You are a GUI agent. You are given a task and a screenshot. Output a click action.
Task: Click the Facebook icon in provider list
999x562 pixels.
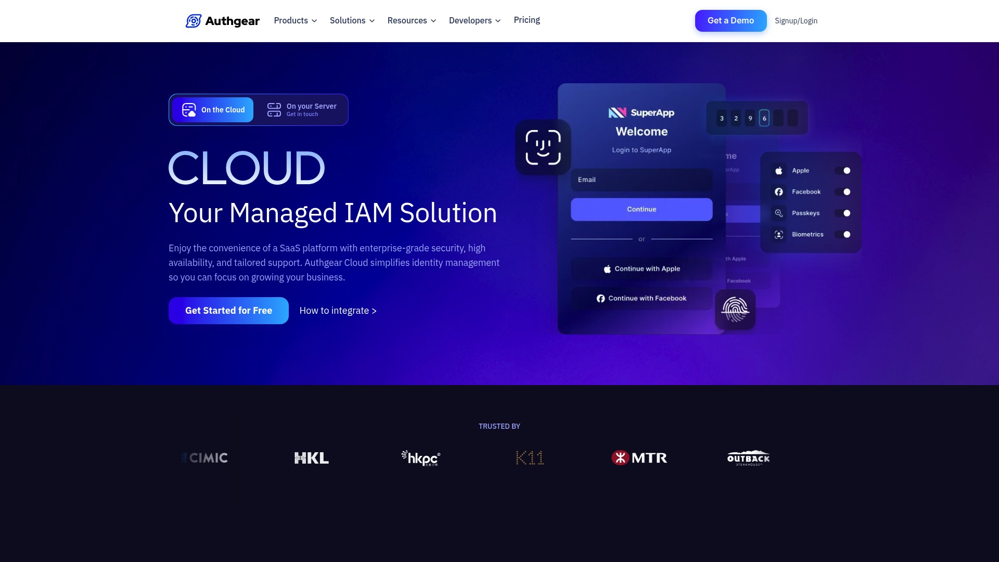[779, 192]
